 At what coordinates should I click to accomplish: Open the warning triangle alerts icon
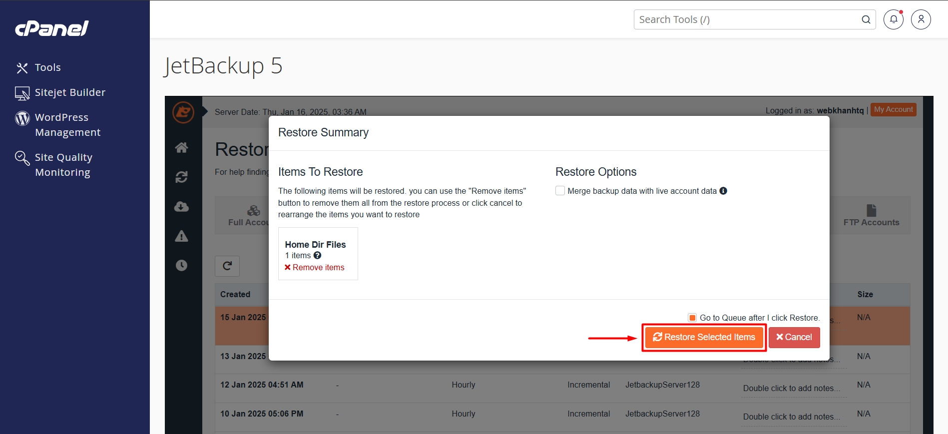tap(181, 236)
